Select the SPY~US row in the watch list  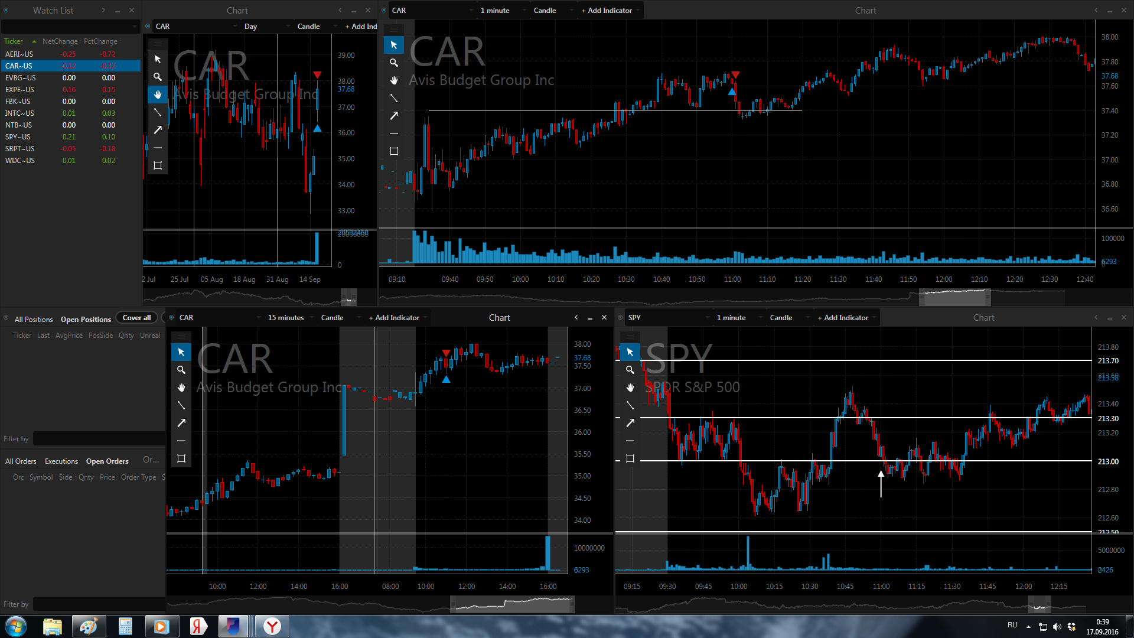70,137
